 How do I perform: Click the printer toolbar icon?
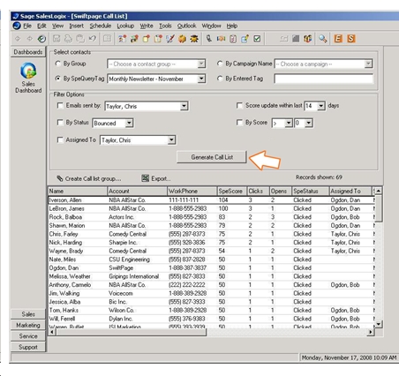68,39
